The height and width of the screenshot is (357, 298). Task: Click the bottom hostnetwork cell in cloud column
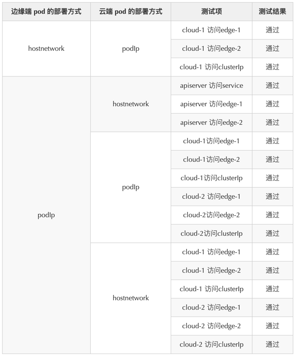[131, 298]
